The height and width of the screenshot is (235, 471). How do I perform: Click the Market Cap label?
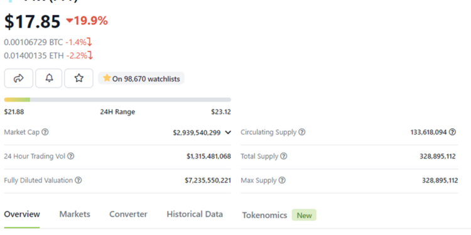(22, 132)
